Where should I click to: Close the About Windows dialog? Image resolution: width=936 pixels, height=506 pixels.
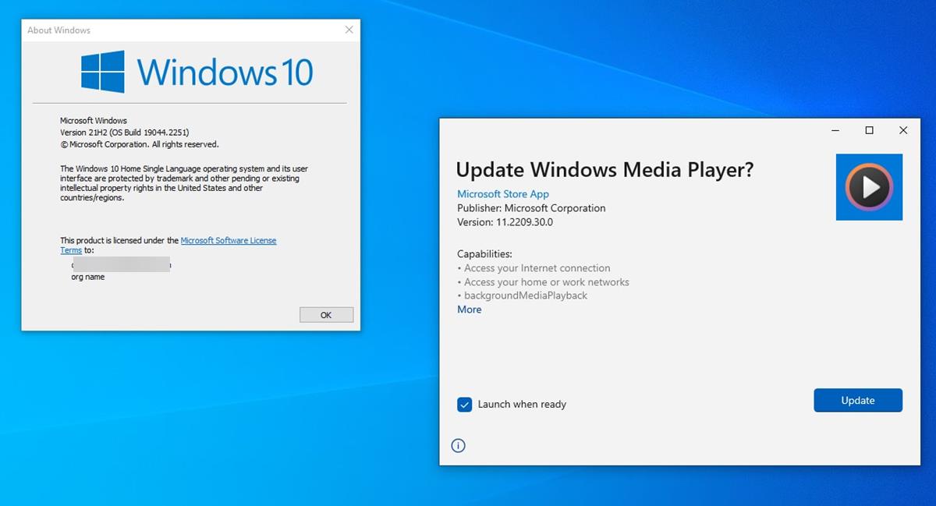pyautogui.click(x=349, y=30)
